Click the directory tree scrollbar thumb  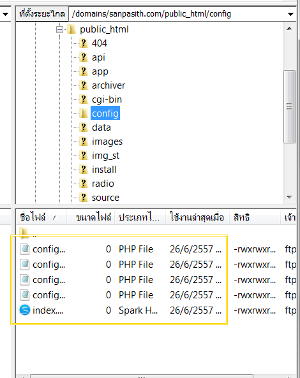click(x=289, y=106)
